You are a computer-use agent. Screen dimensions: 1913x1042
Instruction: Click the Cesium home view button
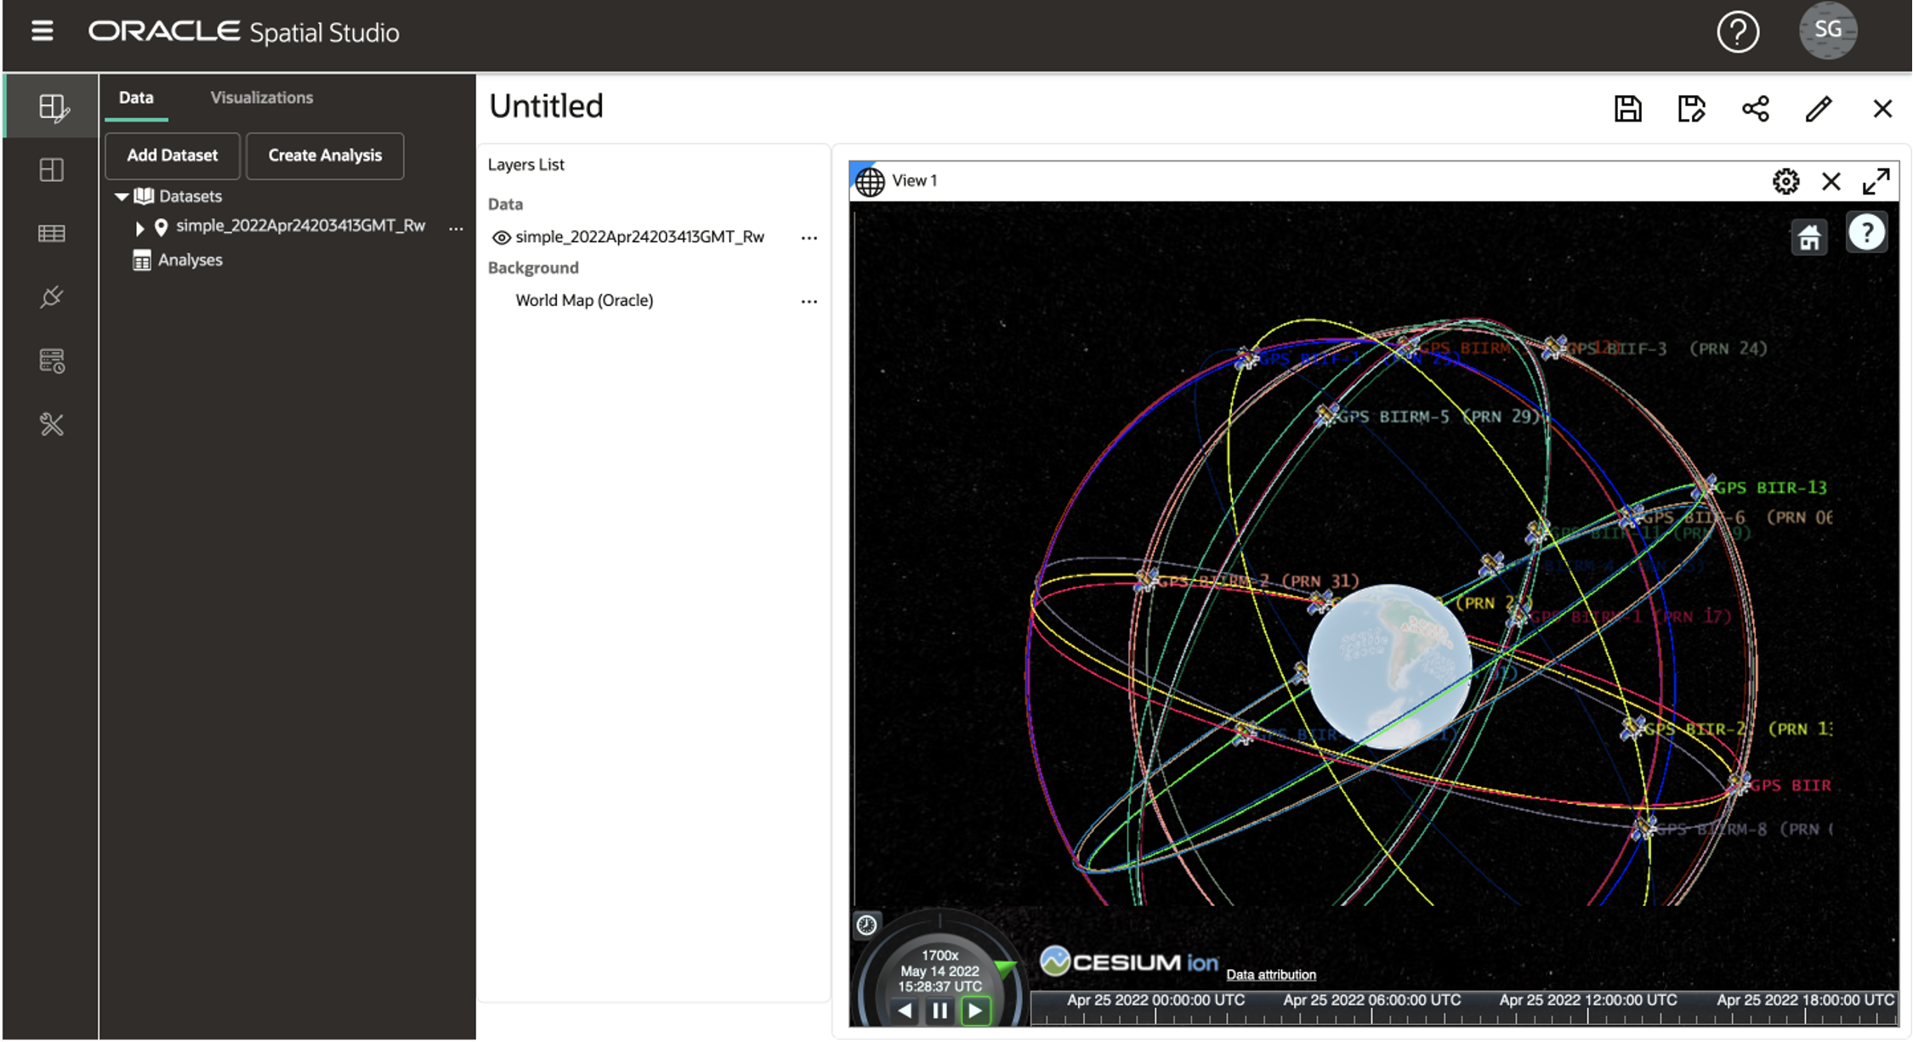coord(1808,237)
